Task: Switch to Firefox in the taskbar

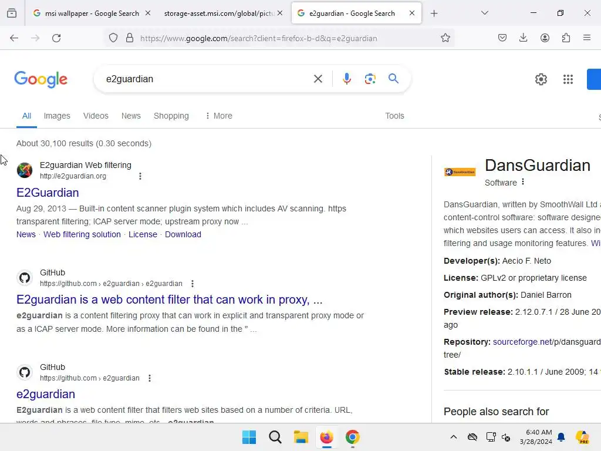Action: coord(326,437)
